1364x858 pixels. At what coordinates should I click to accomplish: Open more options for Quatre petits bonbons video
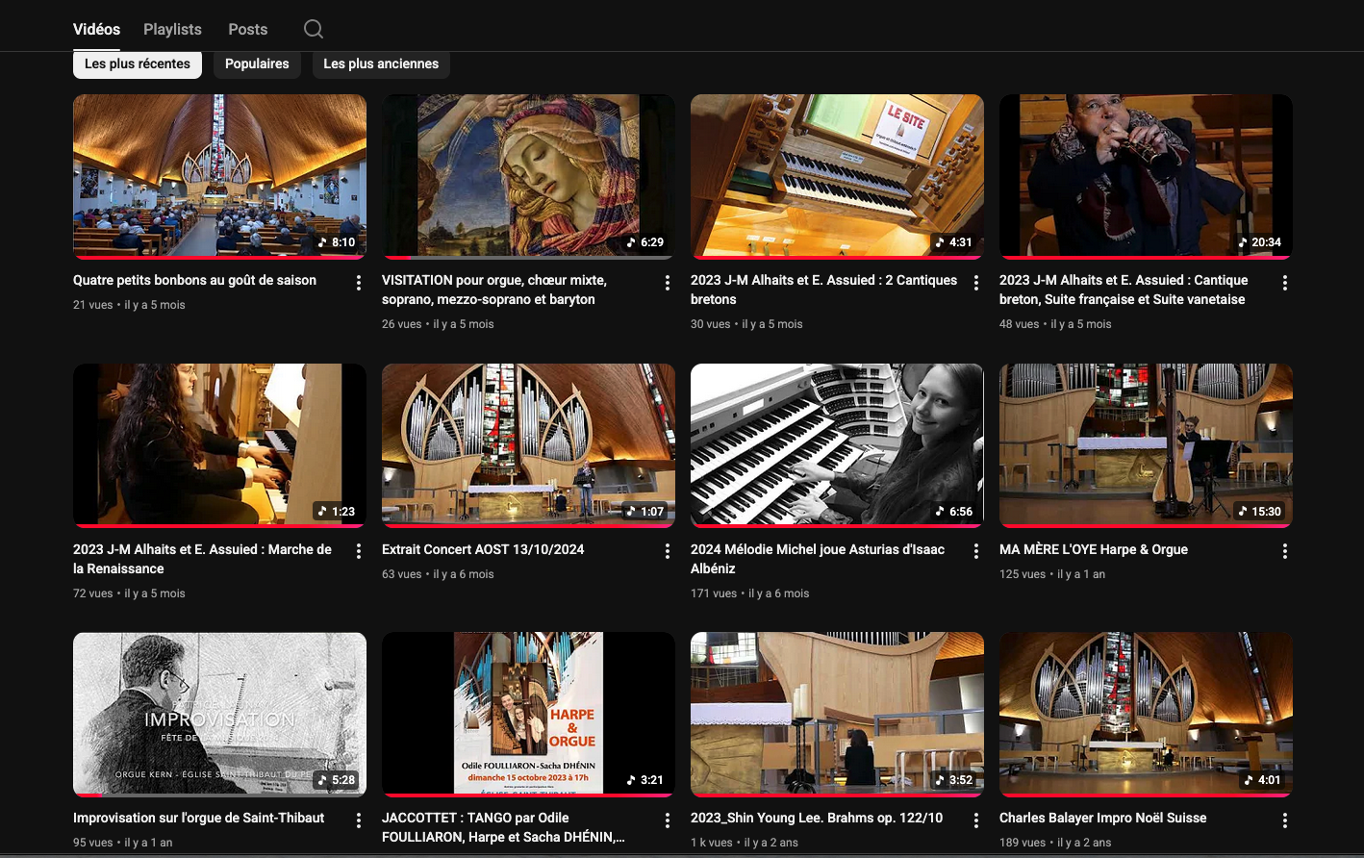pyautogui.click(x=359, y=282)
